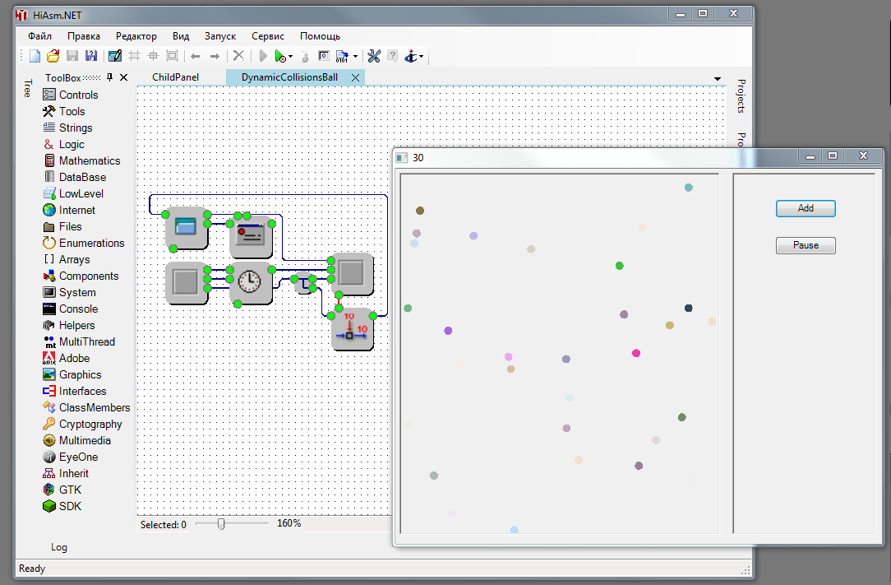Select the coordinate position element with red 10s

coord(353,329)
